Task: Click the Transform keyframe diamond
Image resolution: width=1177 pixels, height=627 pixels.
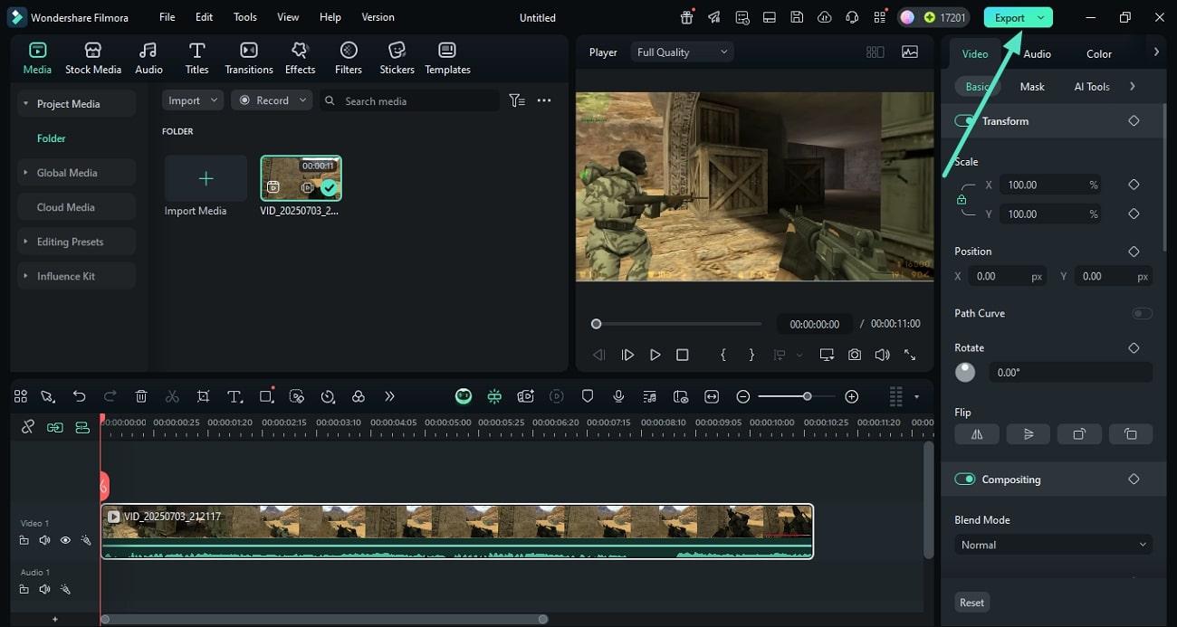Action: coord(1134,120)
